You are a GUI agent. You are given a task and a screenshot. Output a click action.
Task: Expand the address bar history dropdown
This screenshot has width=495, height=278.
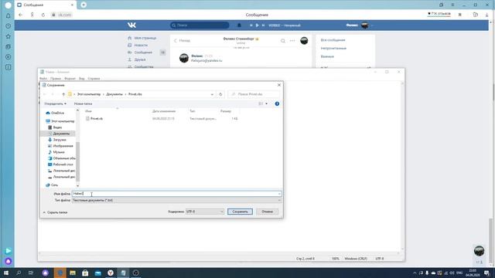(x=212, y=94)
